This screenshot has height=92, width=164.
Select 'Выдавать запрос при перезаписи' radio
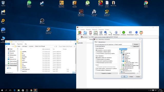click(x=96, y=57)
